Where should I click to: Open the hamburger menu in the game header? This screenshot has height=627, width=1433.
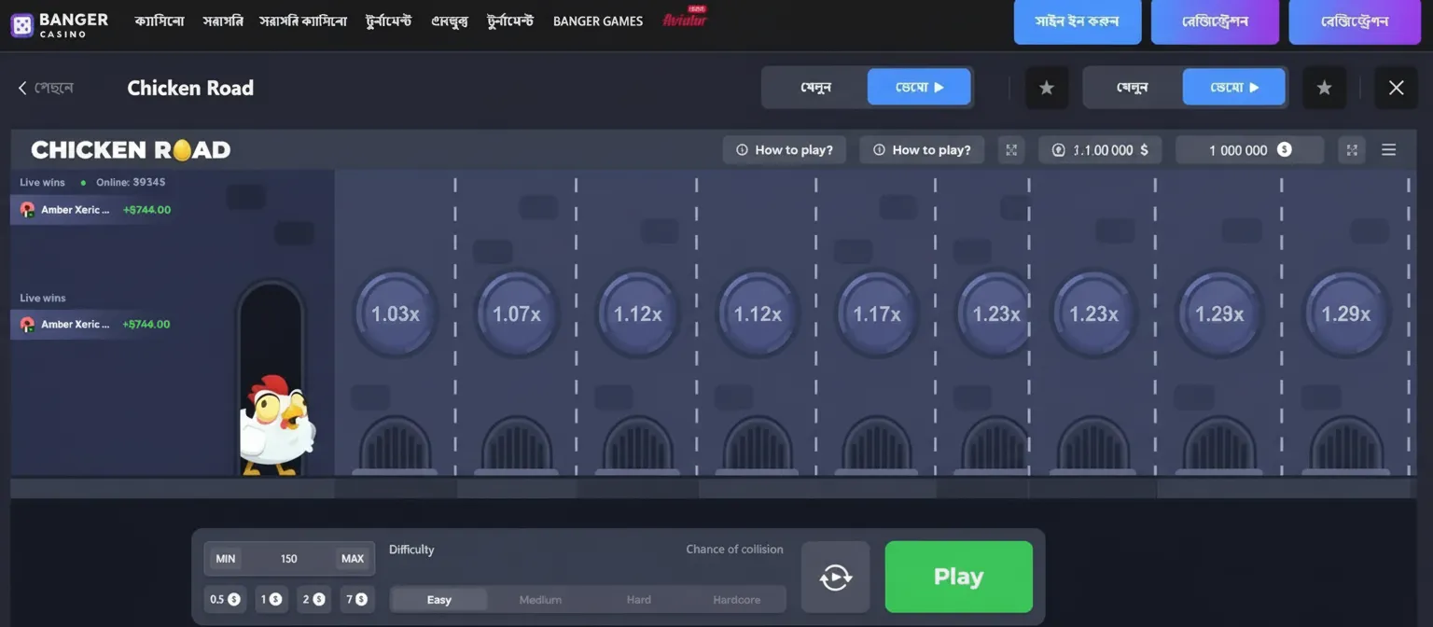click(1388, 150)
